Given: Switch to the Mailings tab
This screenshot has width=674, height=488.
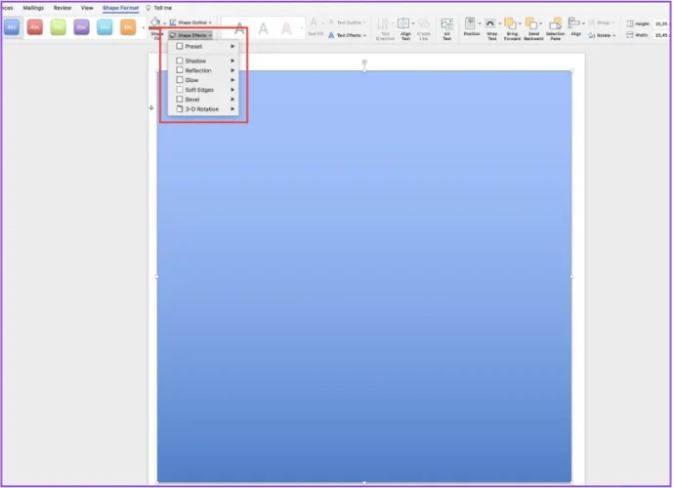Looking at the screenshot, I should [33, 7].
